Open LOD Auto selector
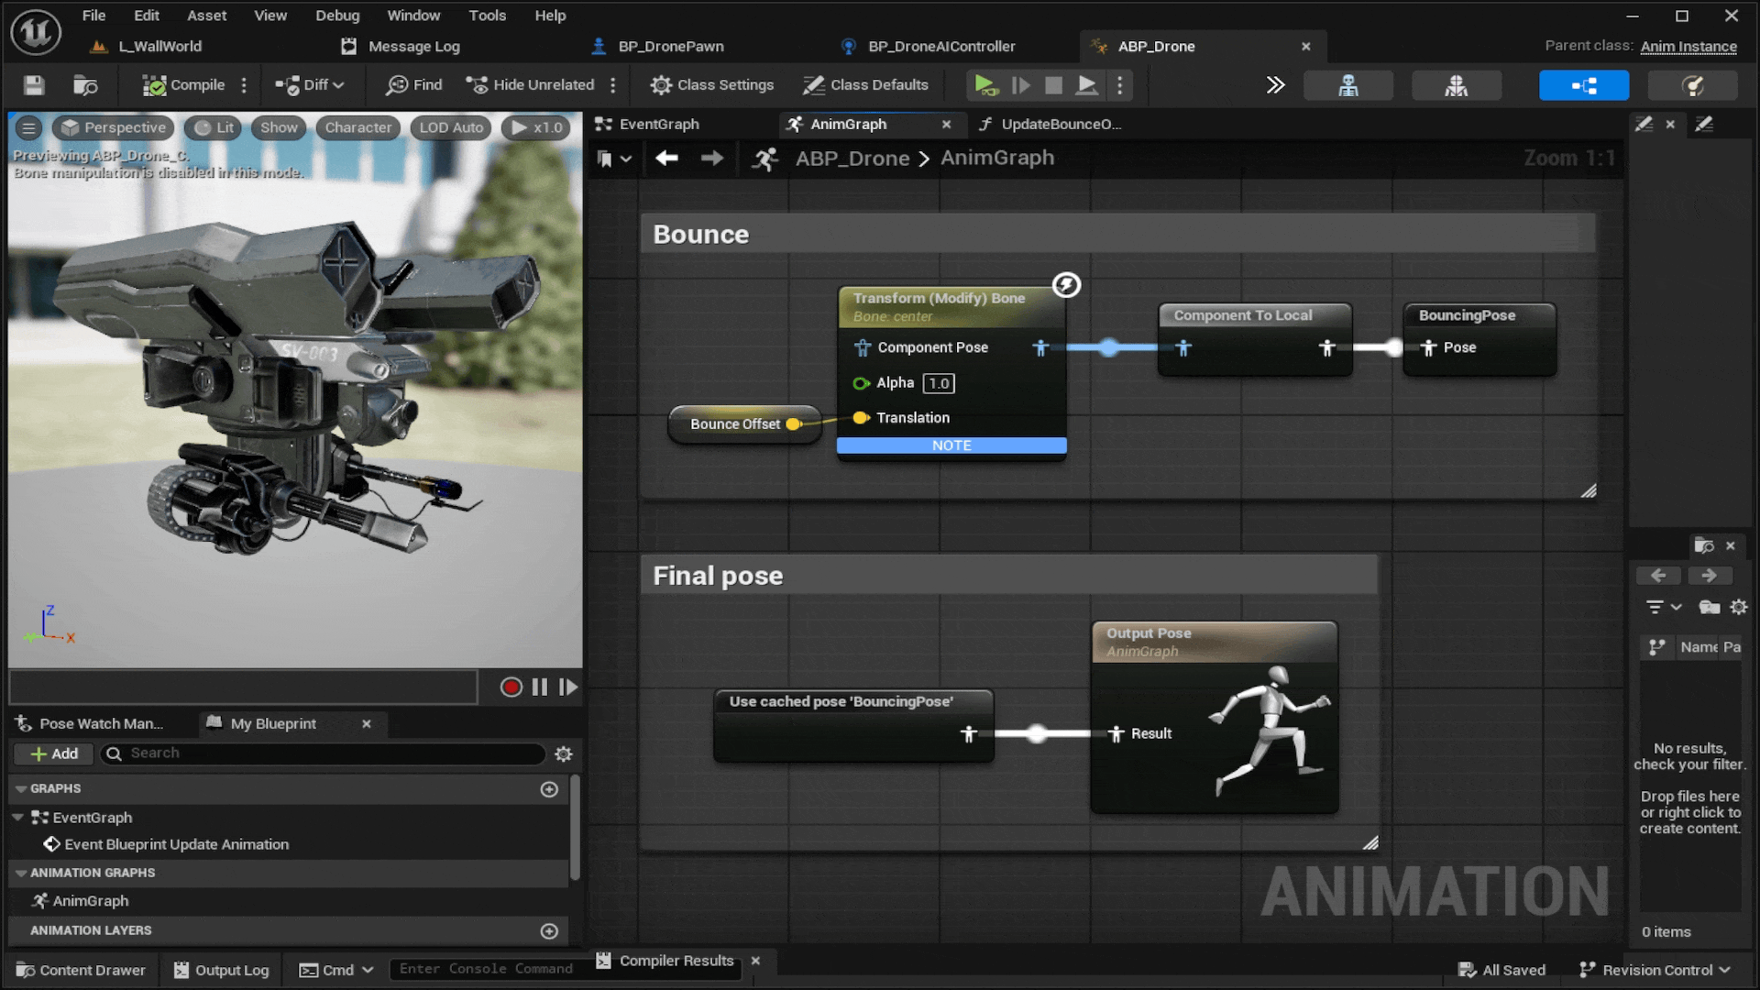1760x990 pixels. (x=451, y=127)
